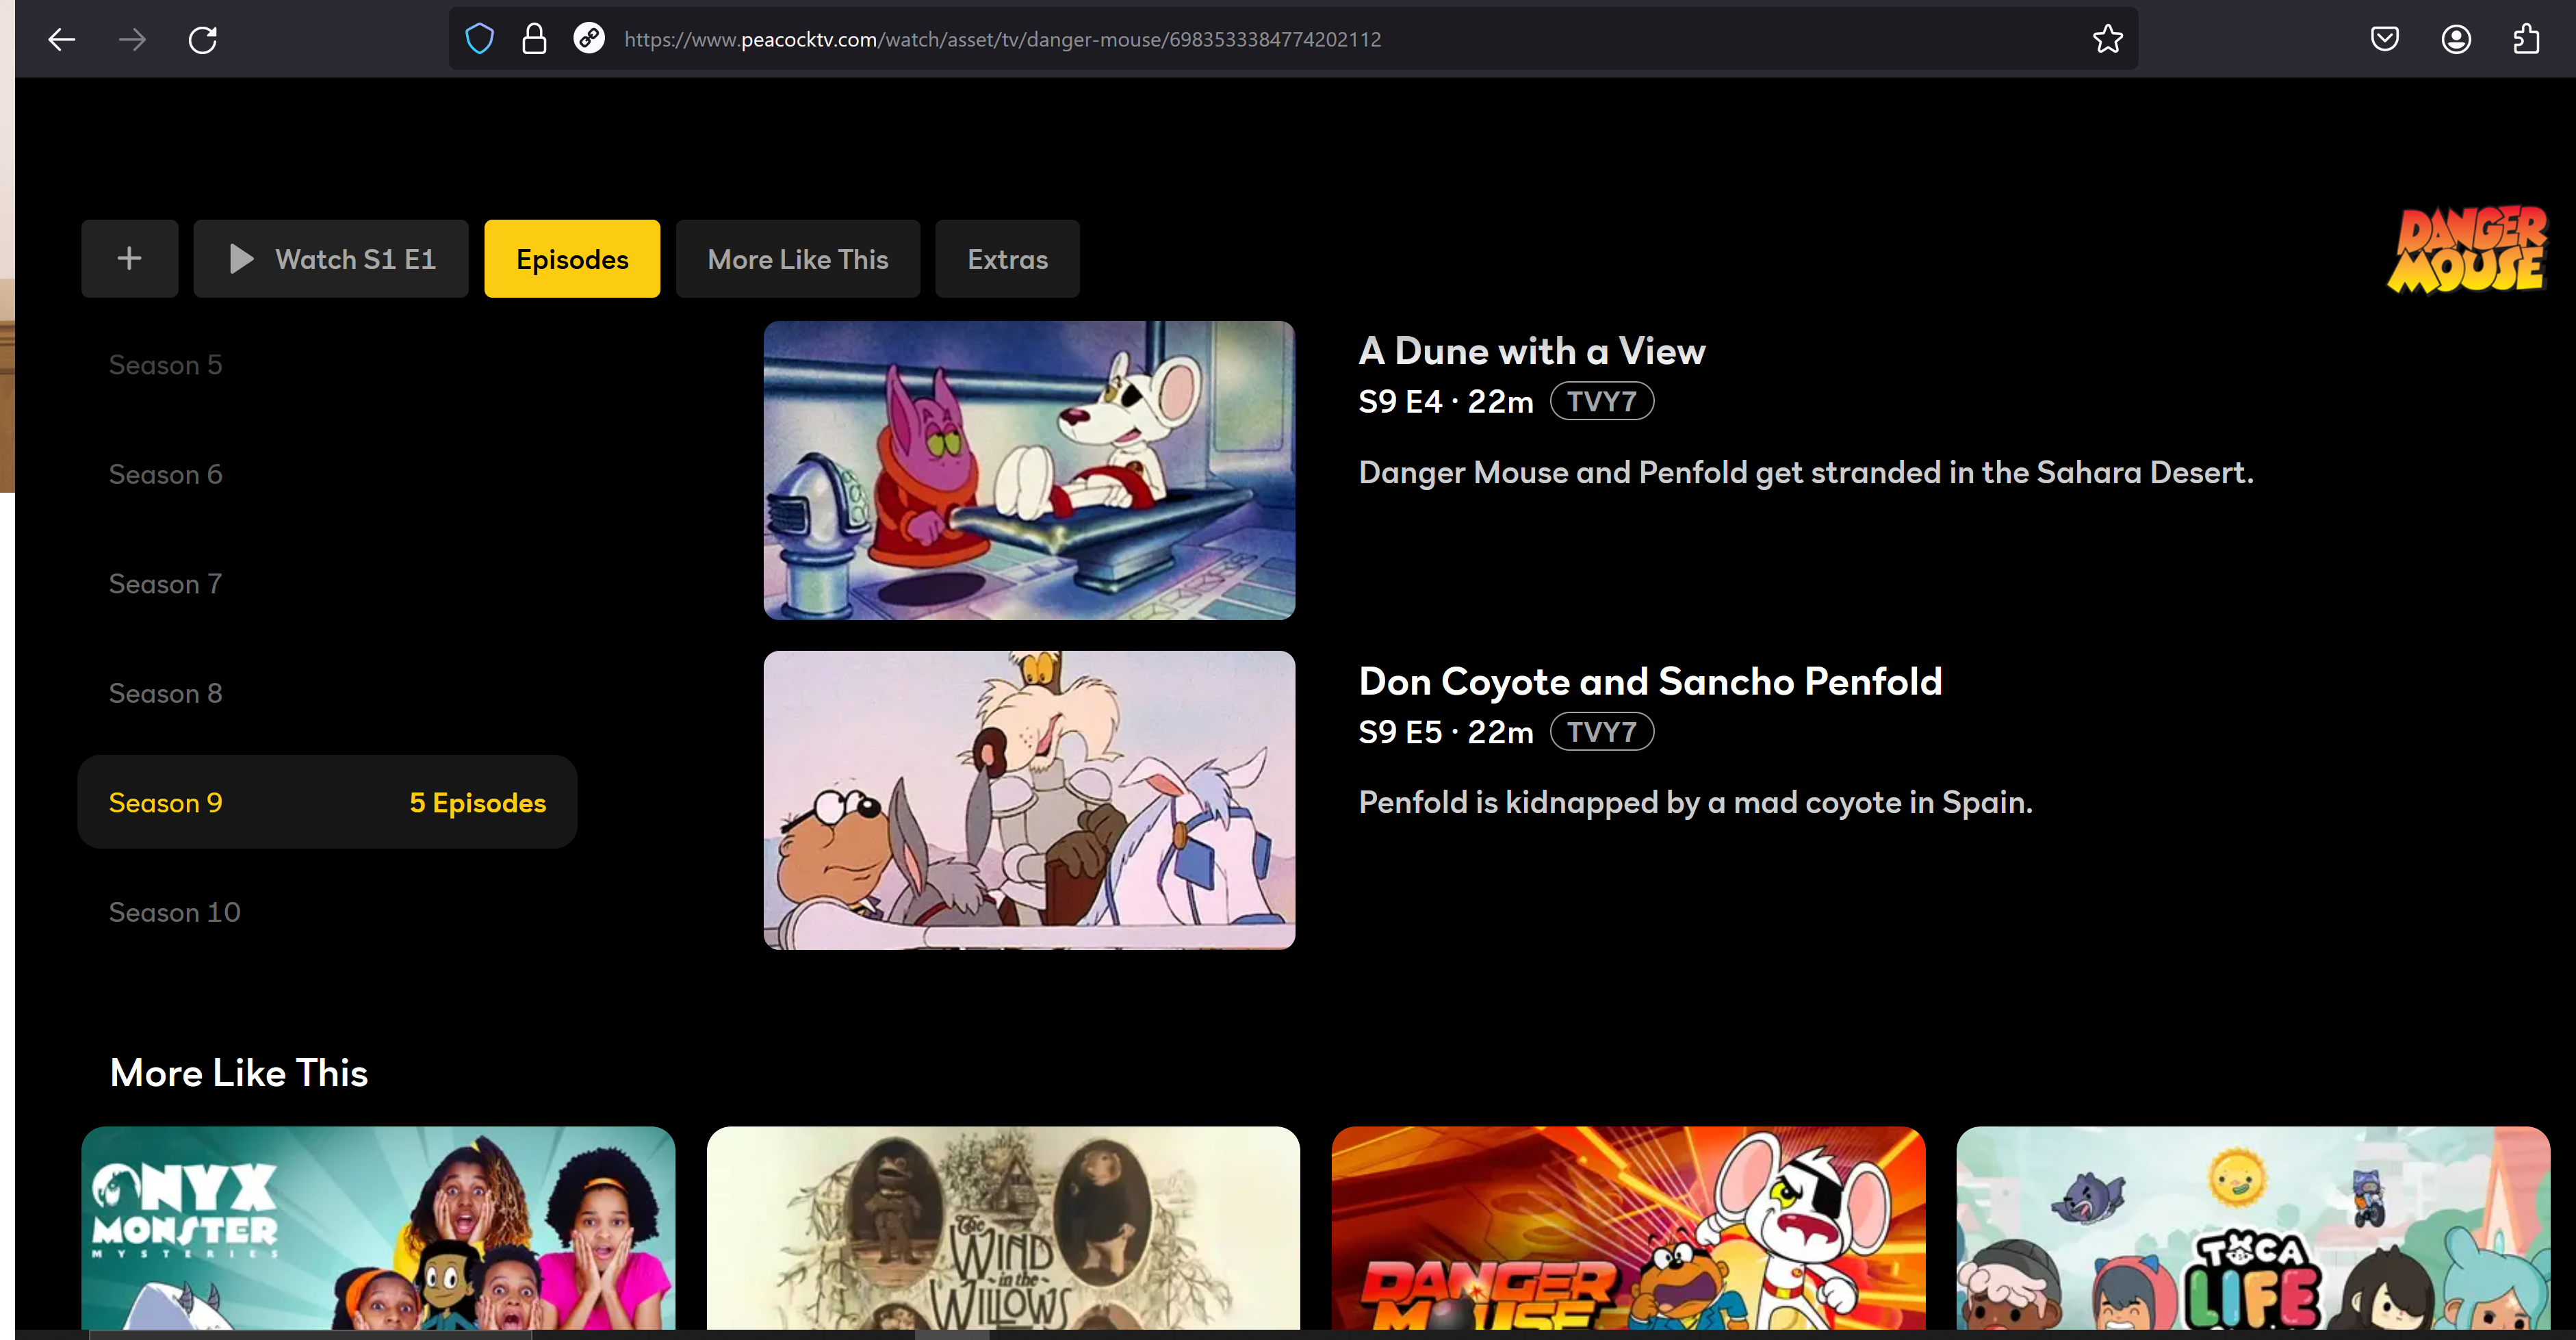Click the TVY7 rating badge for S9 E4

pos(1602,401)
